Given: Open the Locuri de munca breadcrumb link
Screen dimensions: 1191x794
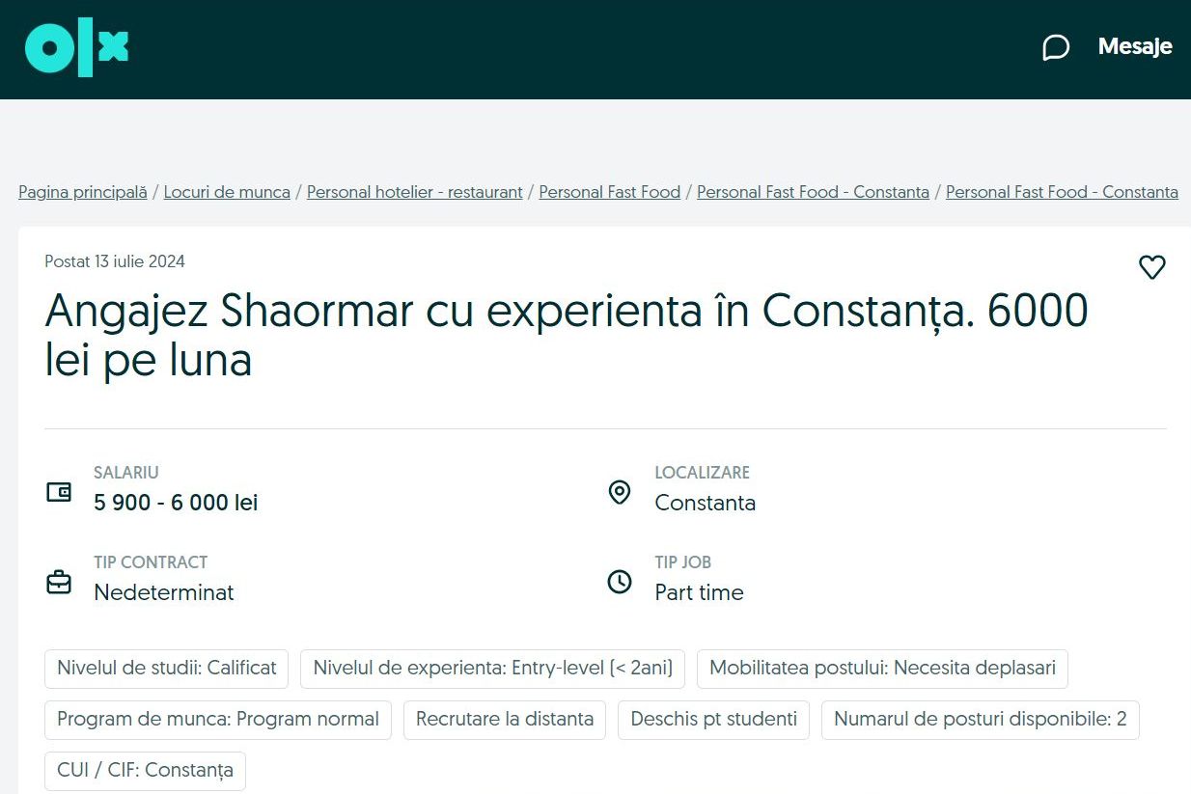Looking at the screenshot, I should (227, 192).
